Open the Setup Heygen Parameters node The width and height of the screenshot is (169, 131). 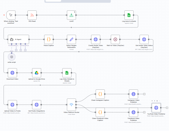click(71, 39)
